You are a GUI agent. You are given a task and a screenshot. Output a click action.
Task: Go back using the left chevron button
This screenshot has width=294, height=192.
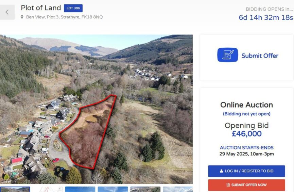(x=7, y=12)
